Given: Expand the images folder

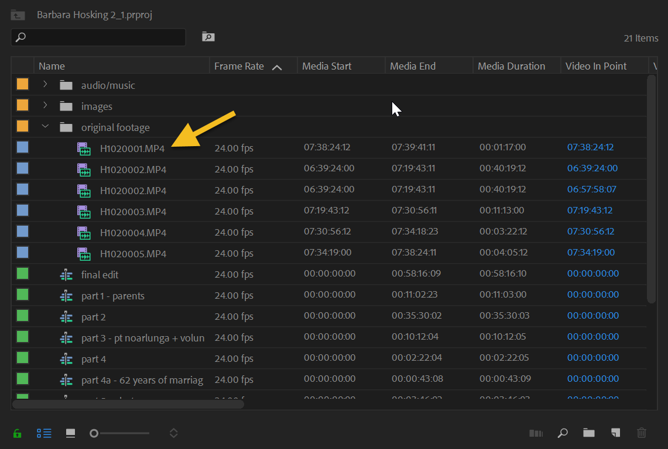Looking at the screenshot, I should coord(45,105).
